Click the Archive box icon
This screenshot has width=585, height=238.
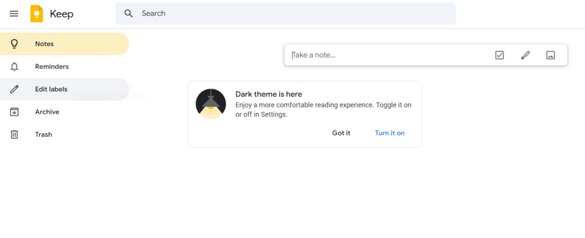point(14,112)
